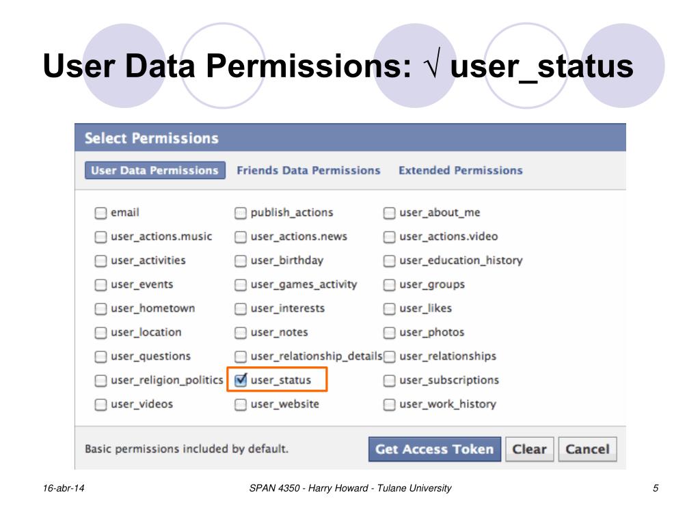Switch to Friends Data Permissions tab
This screenshot has height=525, width=700.
point(308,170)
